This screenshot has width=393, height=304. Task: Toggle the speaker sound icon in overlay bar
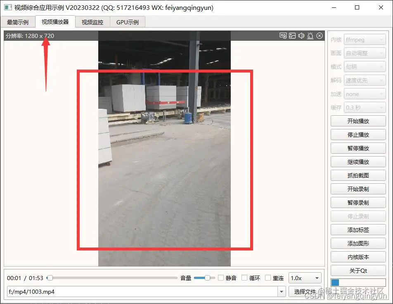coord(301,36)
